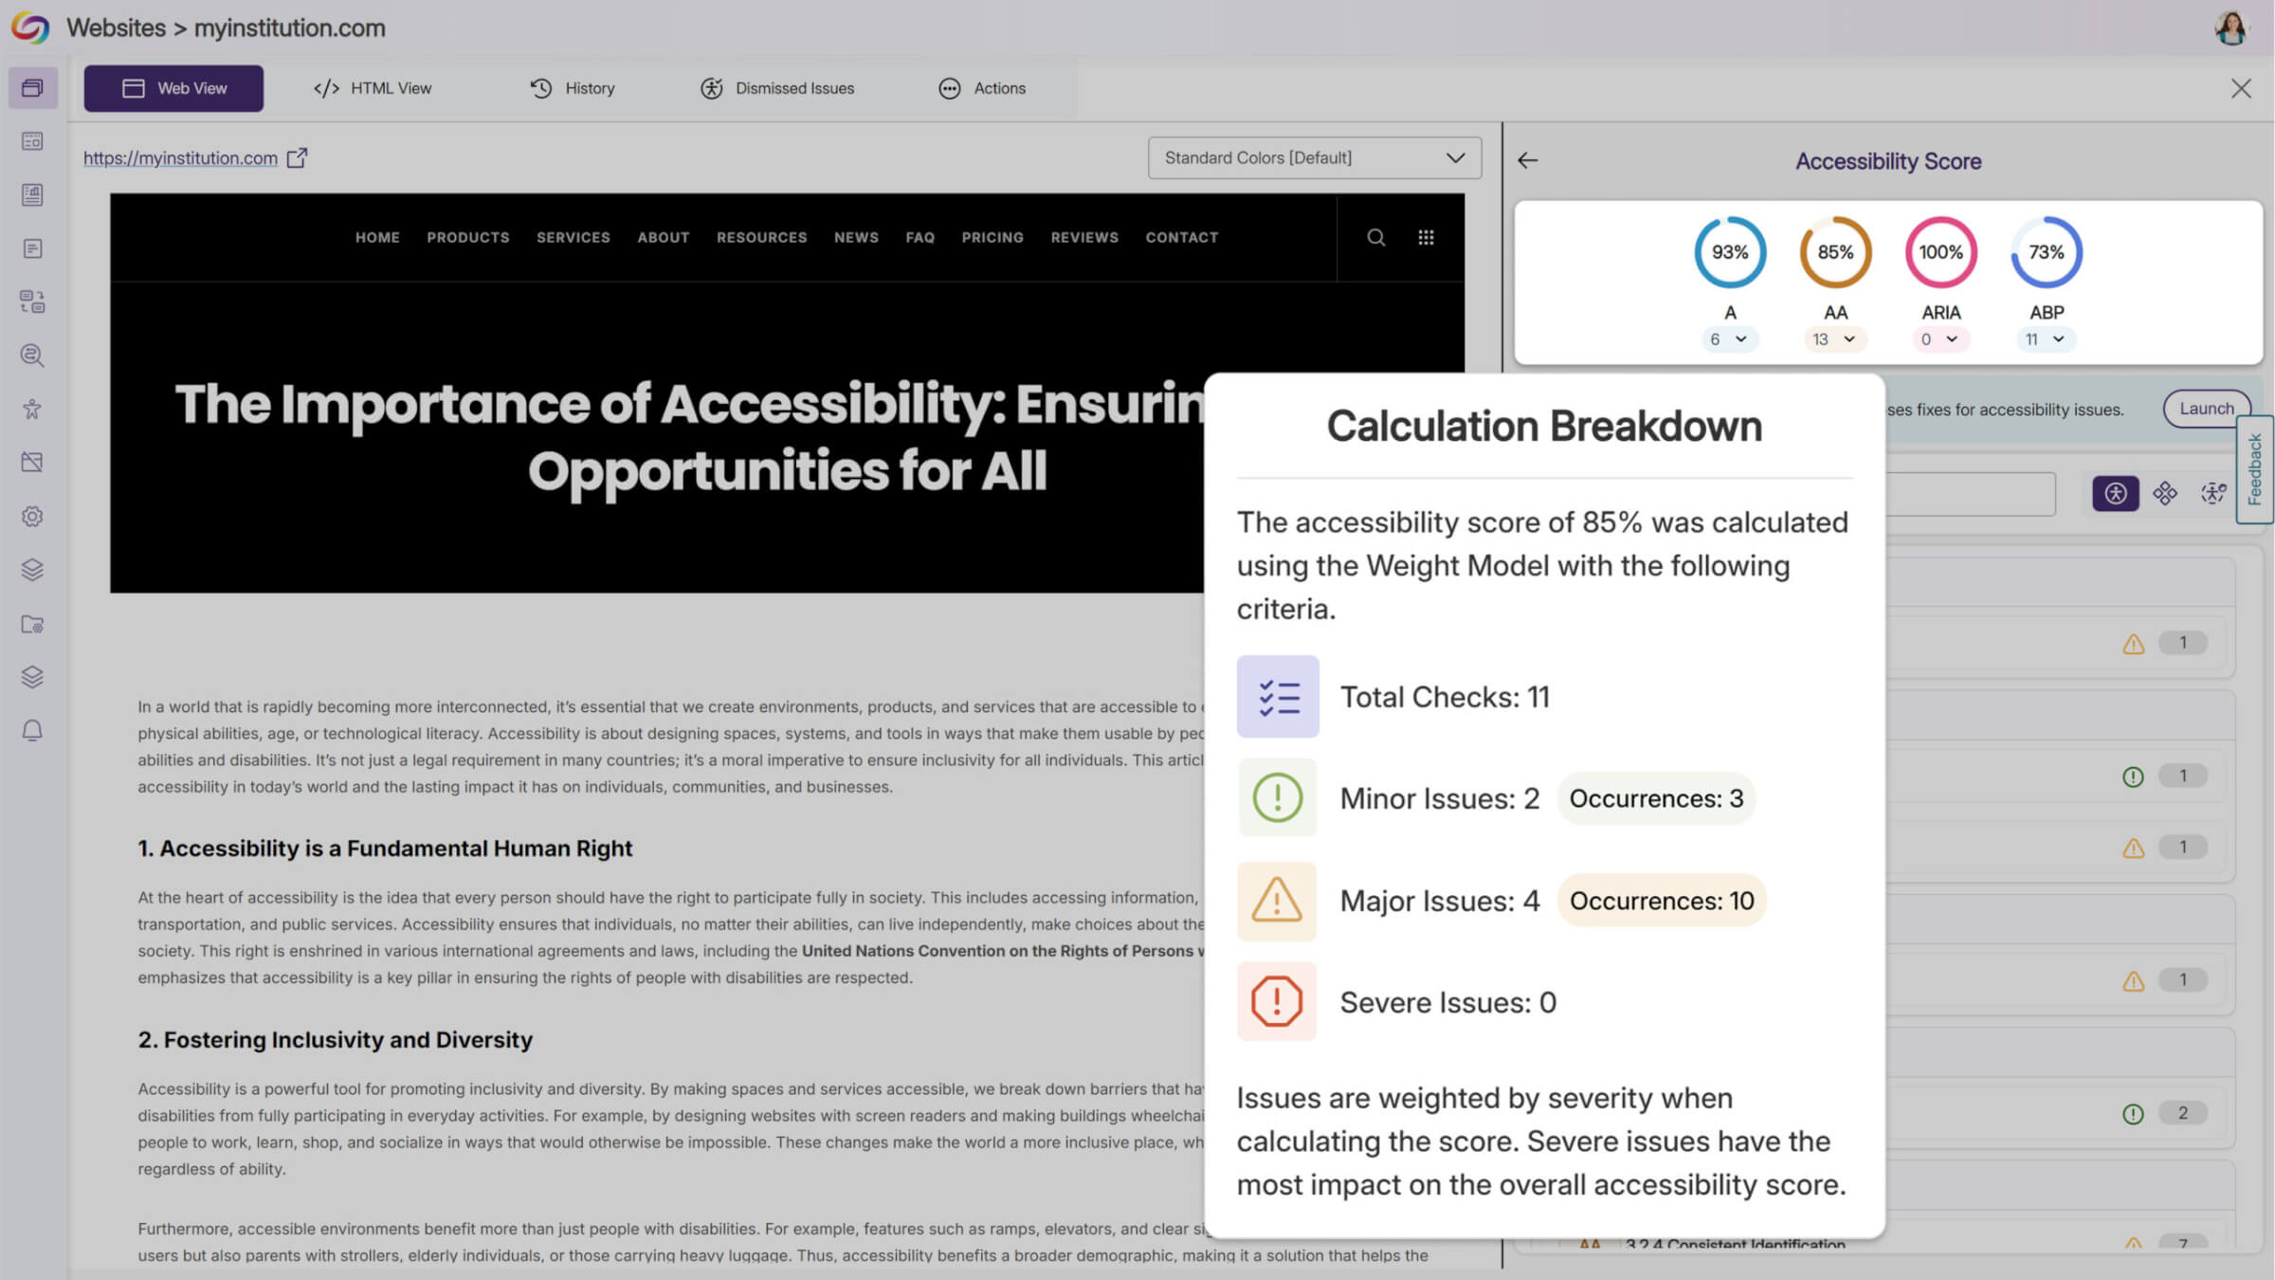Open the vertical Feedback tab on the right edge
This screenshot has height=1280, width=2275.
tap(2255, 469)
